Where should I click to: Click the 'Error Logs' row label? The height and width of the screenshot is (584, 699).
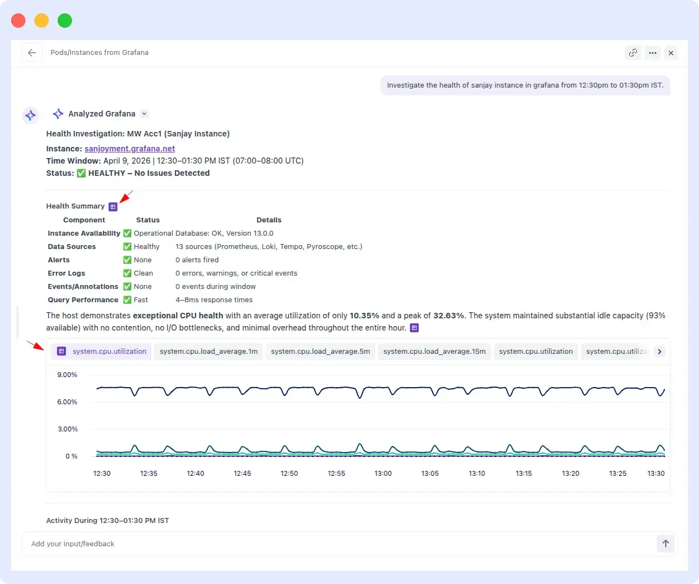pos(66,273)
